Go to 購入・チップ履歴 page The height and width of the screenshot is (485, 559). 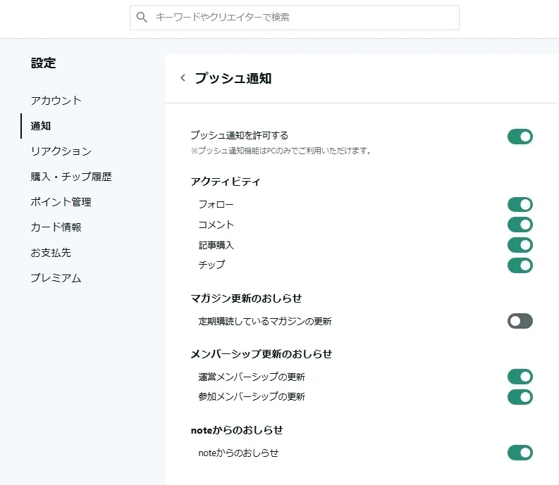coord(71,176)
